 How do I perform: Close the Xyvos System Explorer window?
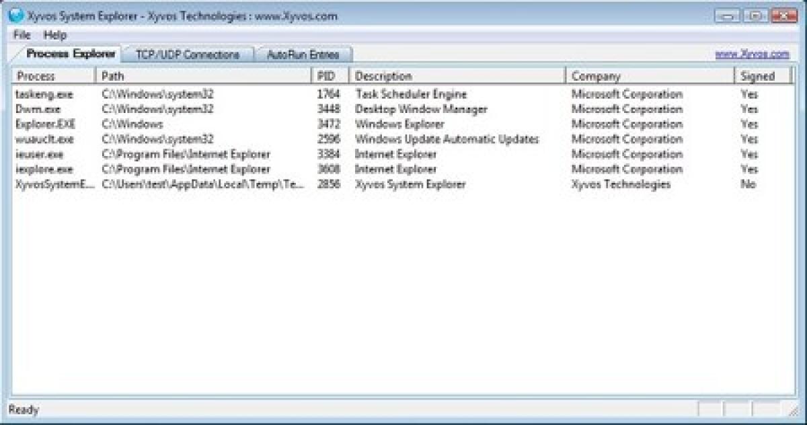coord(783,15)
